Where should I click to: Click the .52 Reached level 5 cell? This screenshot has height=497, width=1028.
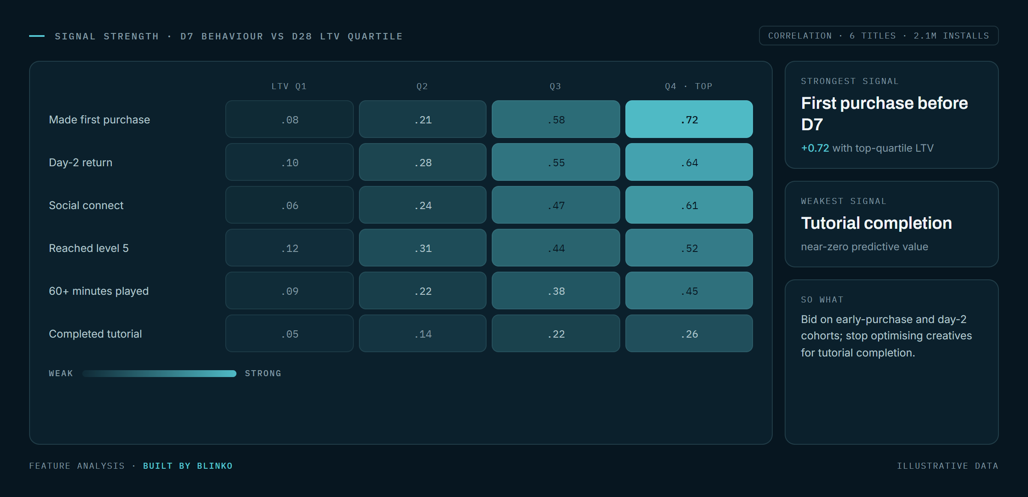click(689, 248)
